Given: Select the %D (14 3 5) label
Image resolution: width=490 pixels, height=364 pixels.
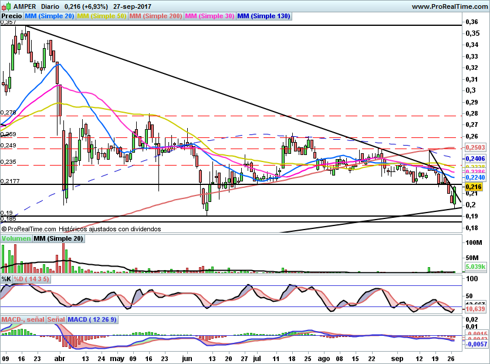Looking at the screenshot, I should pyautogui.click(x=31, y=279).
